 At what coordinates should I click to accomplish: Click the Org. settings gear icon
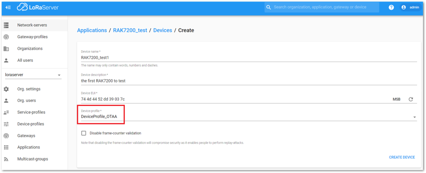6,89
